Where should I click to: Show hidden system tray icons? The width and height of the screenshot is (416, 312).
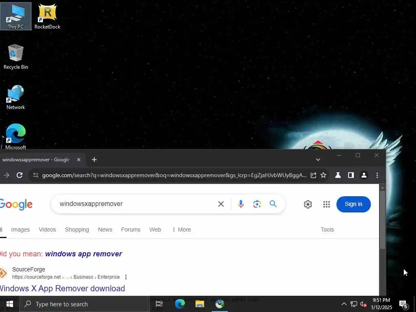tap(344, 304)
